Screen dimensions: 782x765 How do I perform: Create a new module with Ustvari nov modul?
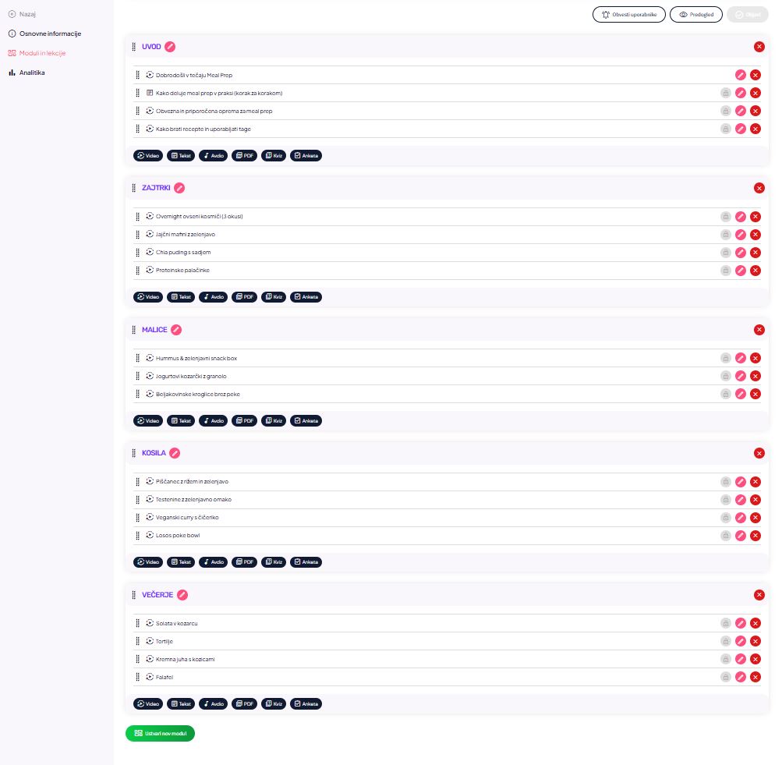point(160,734)
